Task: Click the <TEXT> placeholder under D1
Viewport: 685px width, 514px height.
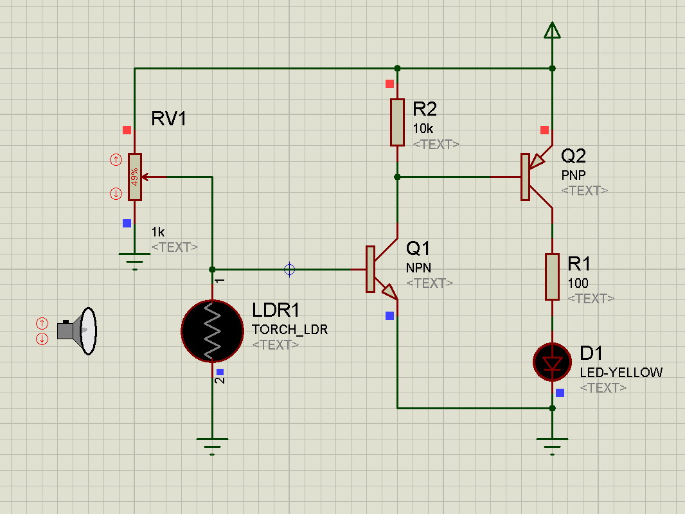Action: [x=603, y=388]
